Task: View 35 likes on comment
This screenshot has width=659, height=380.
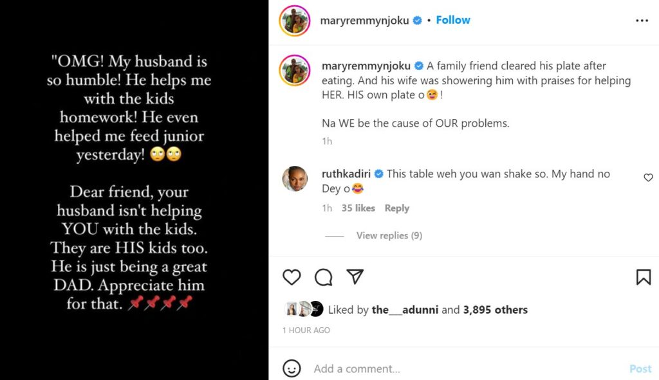Action: 358,208
